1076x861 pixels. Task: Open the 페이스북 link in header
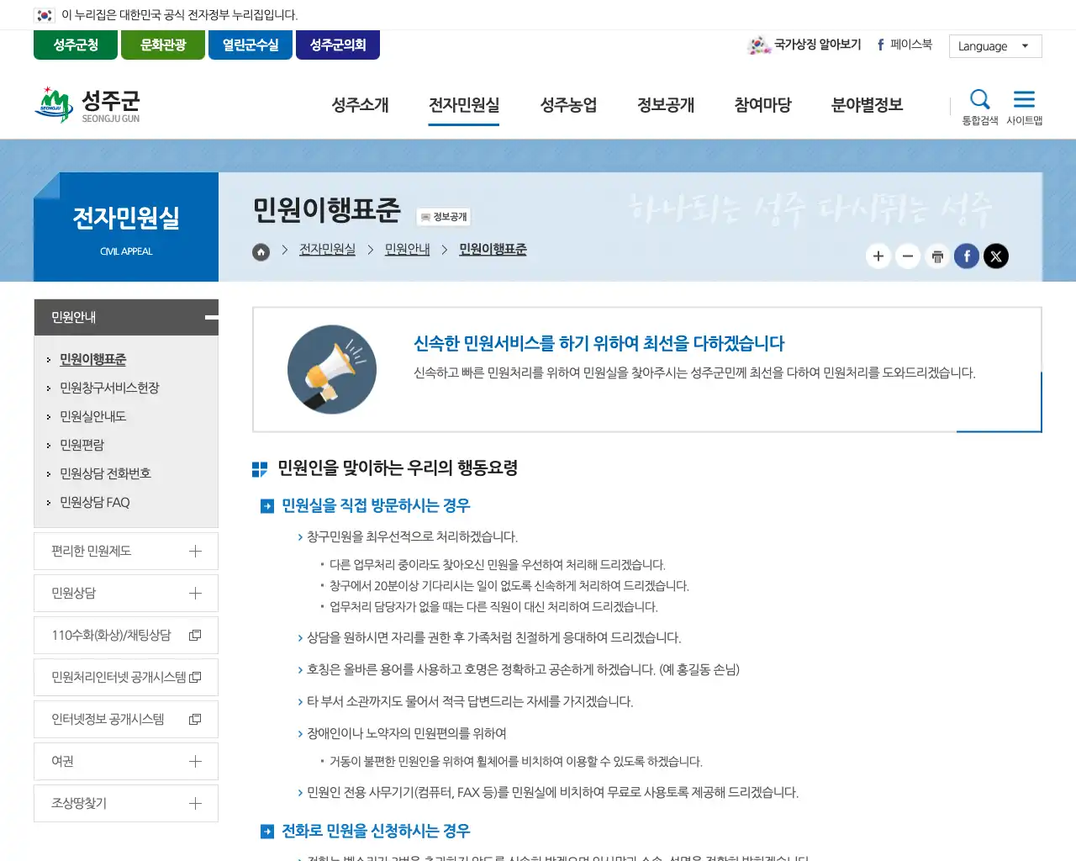[905, 45]
